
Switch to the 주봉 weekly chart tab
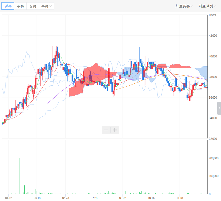click(20, 6)
